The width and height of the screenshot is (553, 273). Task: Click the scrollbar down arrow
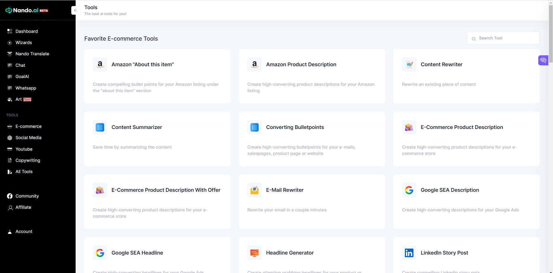(x=550, y=271)
